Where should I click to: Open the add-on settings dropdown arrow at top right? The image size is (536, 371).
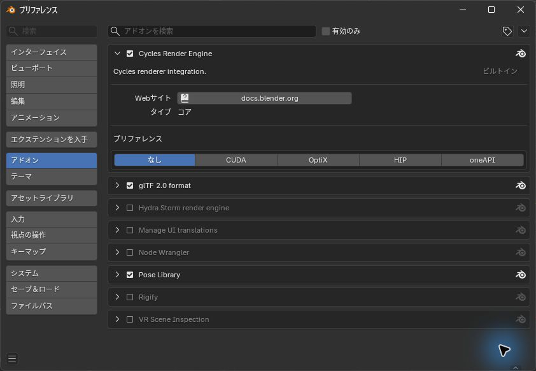point(524,31)
